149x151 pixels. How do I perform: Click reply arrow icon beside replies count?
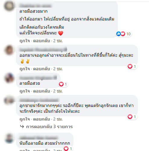(22, 127)
